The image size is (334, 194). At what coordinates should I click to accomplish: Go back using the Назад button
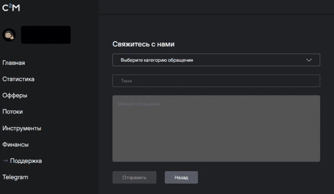pyautogui.click(x=181, y=178)
